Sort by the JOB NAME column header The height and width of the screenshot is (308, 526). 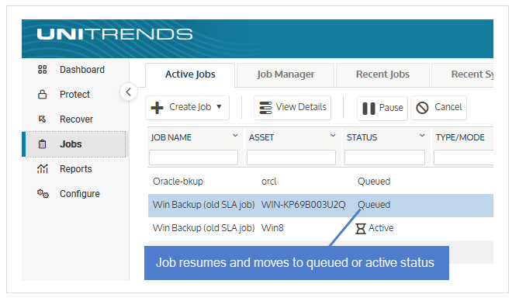(171, 137)
